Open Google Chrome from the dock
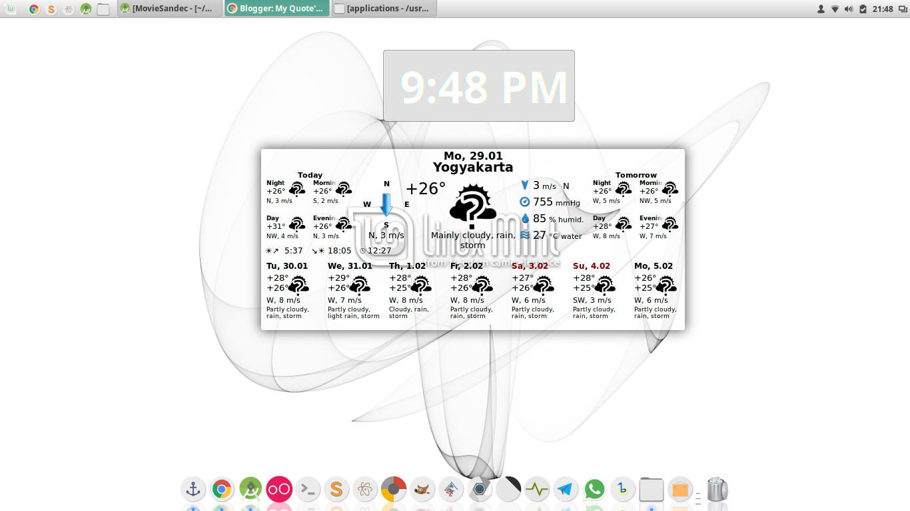The image size is (910, 511). tap(222, 490)
